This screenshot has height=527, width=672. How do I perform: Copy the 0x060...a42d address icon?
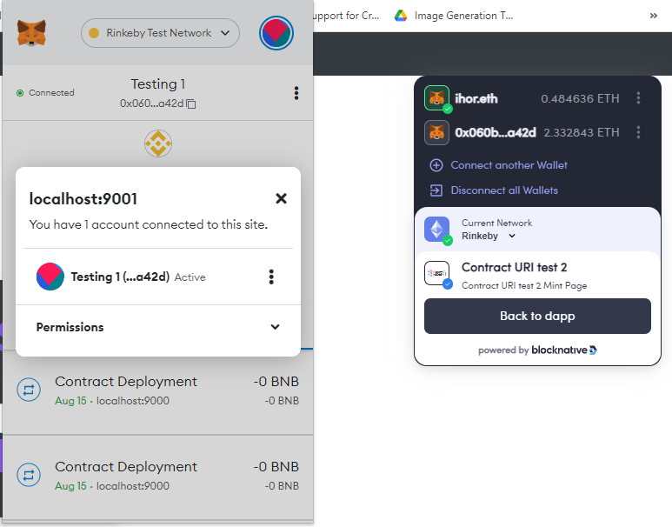[x=191, y=103]
